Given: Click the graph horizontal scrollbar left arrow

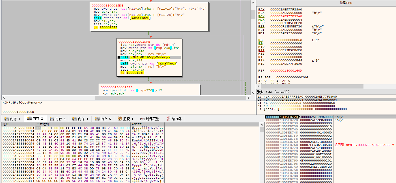Looking at the screenshot, I should tap(3, 98).
